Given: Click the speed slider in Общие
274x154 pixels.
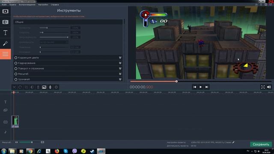Looking at the screenshot, I should 54,33.
